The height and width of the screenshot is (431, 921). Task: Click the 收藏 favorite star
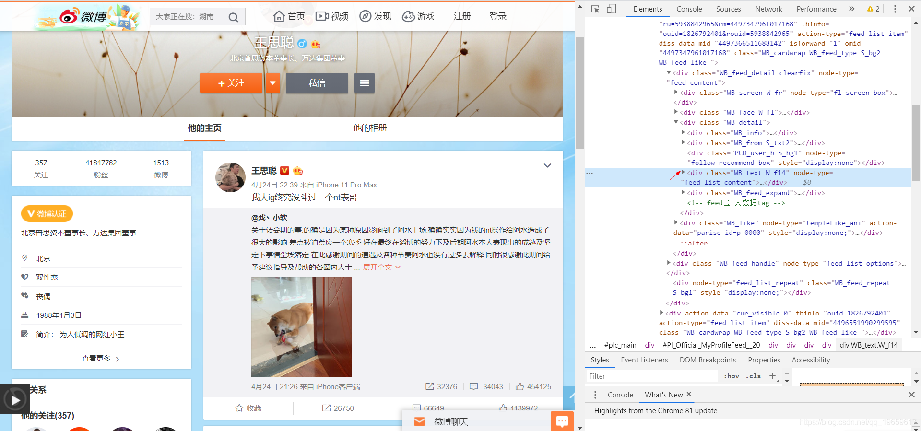click(x=248, y=408)
